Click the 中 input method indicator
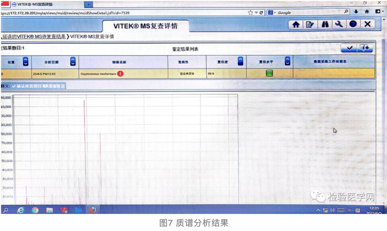The height and width of the screenshot is (231, 387). (x=349, y=210)
